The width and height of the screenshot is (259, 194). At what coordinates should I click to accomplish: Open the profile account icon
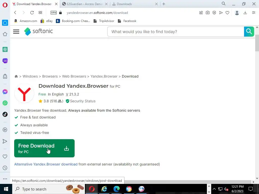[x=237, y=13]
